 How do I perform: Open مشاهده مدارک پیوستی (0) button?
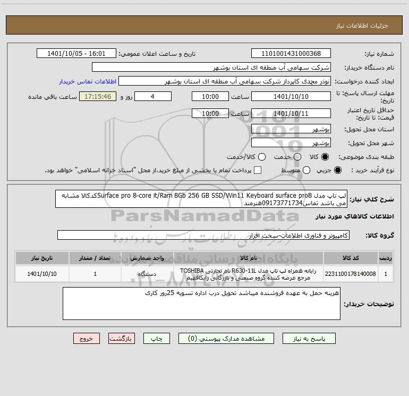pyautogui.click(x=226, y=339)
